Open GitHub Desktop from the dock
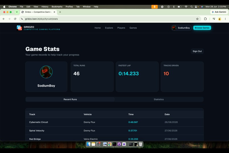This screenshot has height=153, width=229. (x=119, y=144)
